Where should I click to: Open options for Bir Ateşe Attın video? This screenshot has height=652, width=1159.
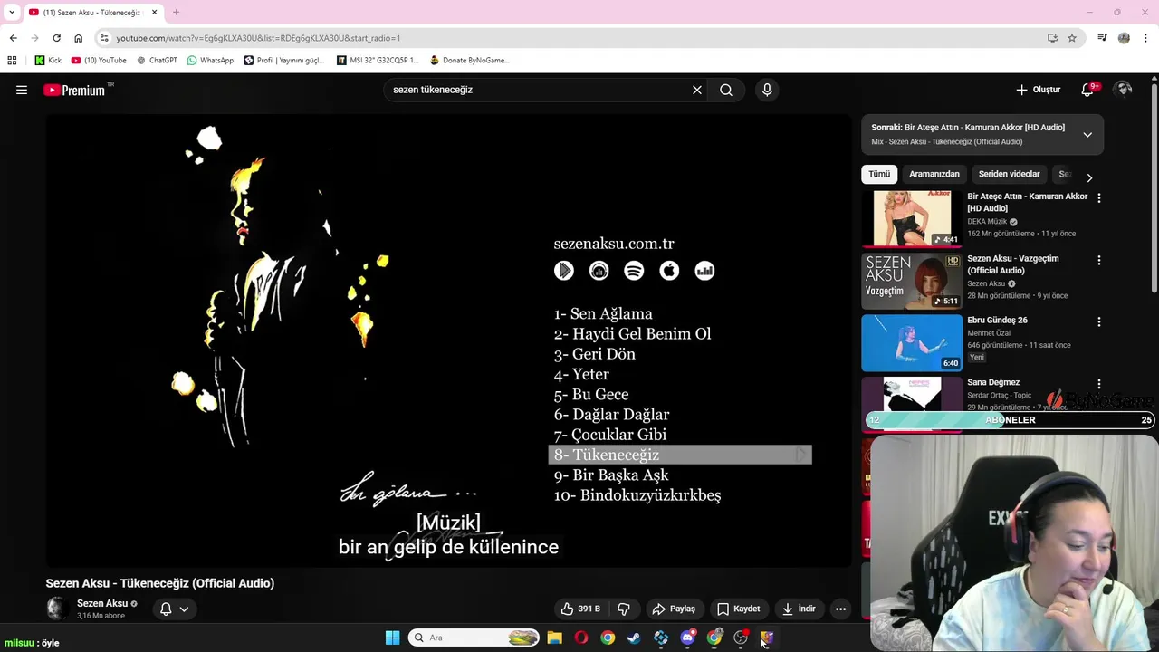pyautogui.click(x=1099, y=197)
